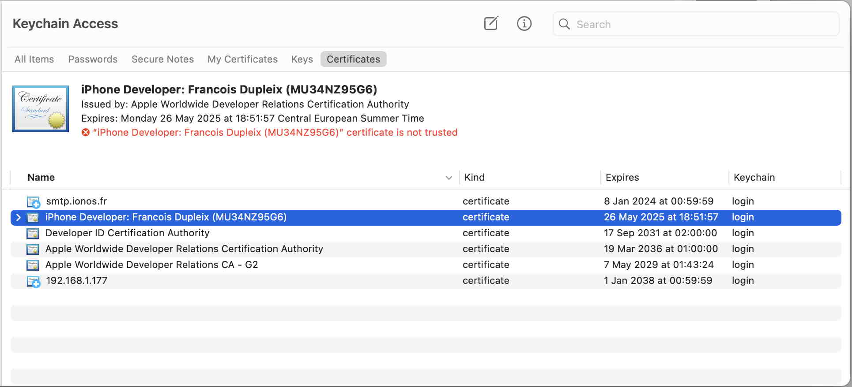Toggle sort order with Name column chevron
This screenshot has height=387, width=852.
(x=449, y=178)
